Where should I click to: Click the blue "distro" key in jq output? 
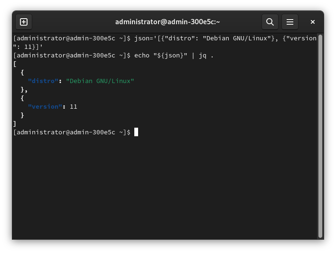pyautogui.click(x=43, y=81)
